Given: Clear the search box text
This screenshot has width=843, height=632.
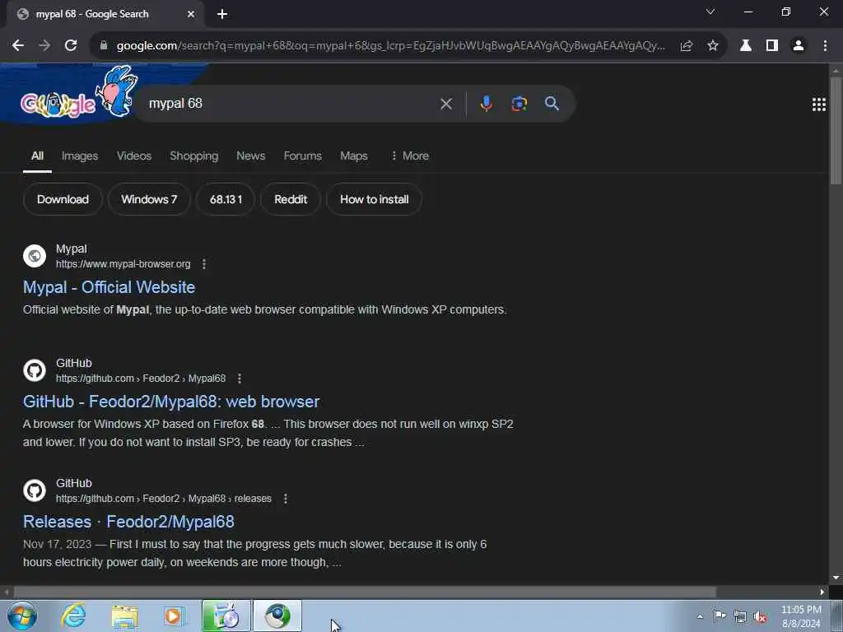Looking at the screenshot, I should tap(446, 104).
